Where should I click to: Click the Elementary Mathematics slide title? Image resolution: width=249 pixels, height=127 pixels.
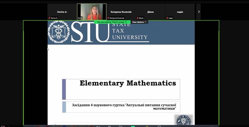128,83
